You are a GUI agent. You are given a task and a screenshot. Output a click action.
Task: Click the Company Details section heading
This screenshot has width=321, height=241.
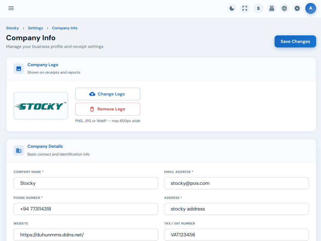click(x=45, y=146)
